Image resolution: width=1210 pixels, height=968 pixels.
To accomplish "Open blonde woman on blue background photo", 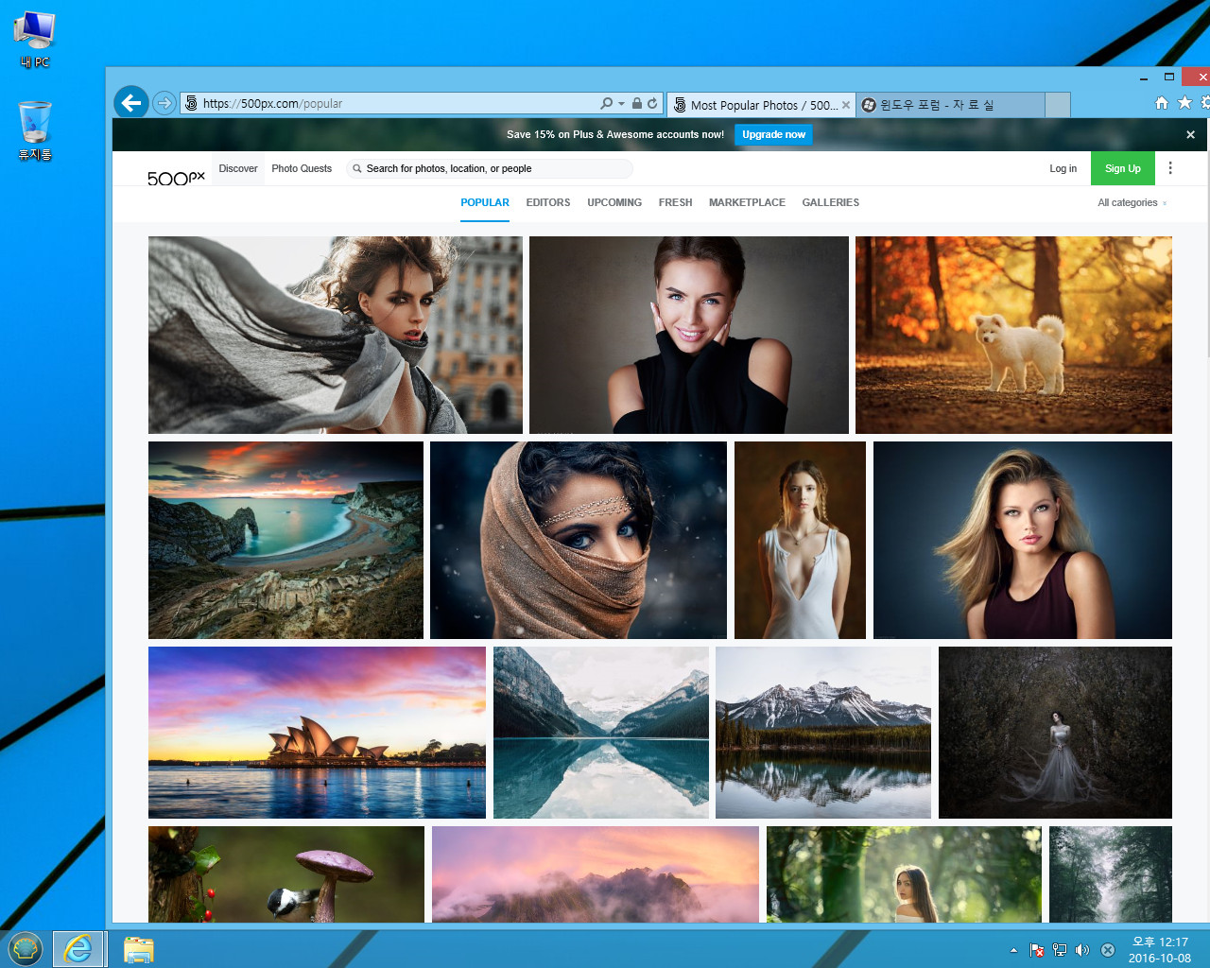I will pos(1023,540).
